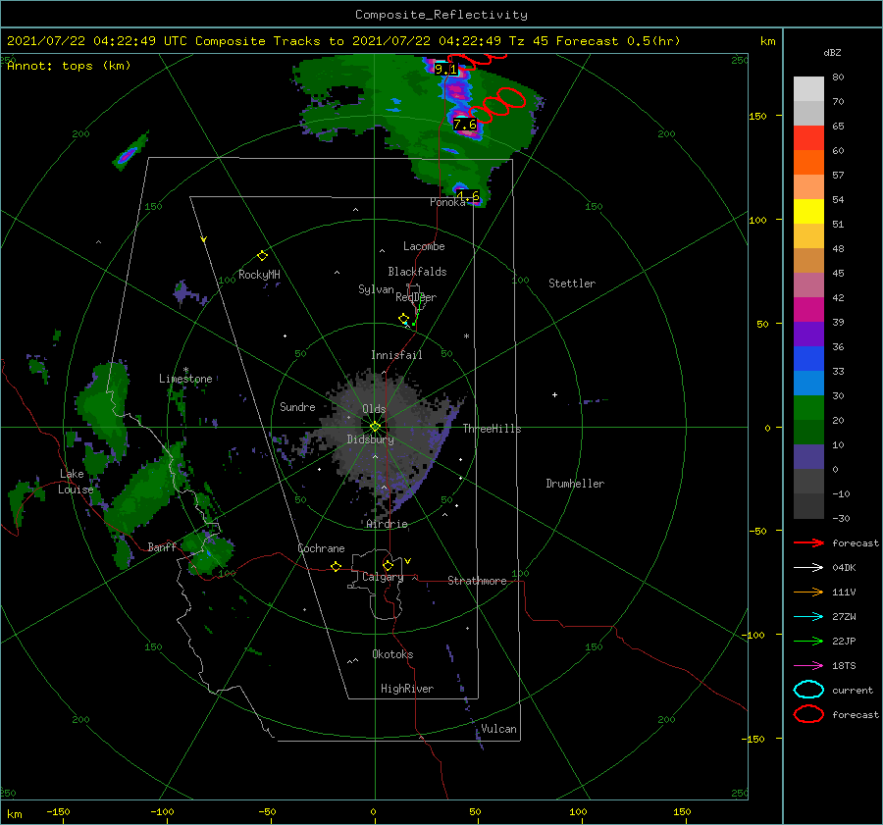Click the gold 51 dBZ color swatch

(x=808, y=236)
